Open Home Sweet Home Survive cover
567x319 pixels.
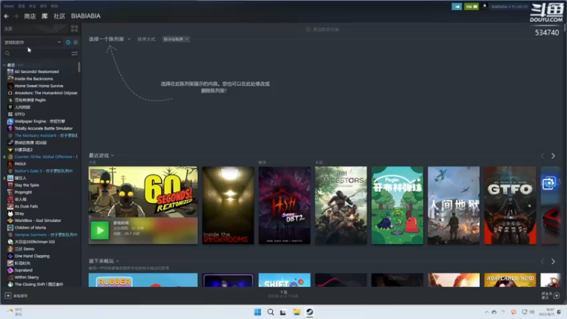[x=285, y=205]
